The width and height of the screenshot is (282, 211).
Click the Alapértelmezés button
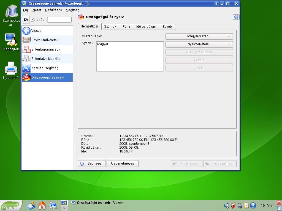click(122, 163)
